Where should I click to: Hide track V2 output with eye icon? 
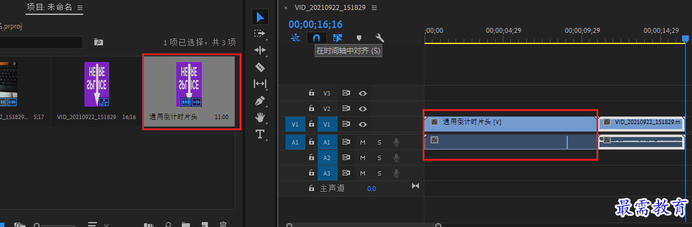(363, 109)
